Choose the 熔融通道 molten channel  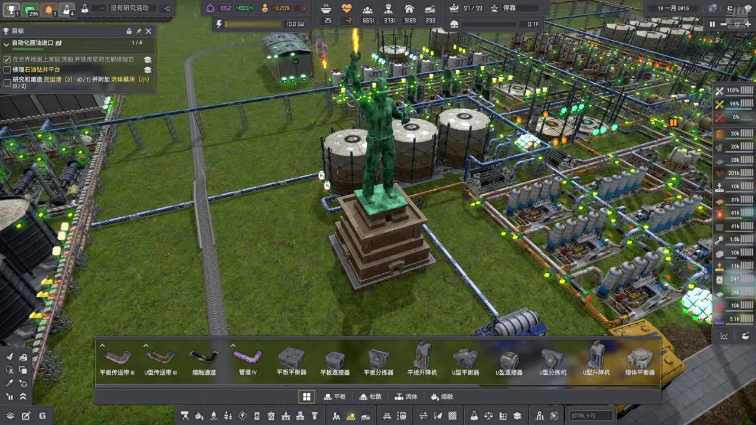(204, 360)
